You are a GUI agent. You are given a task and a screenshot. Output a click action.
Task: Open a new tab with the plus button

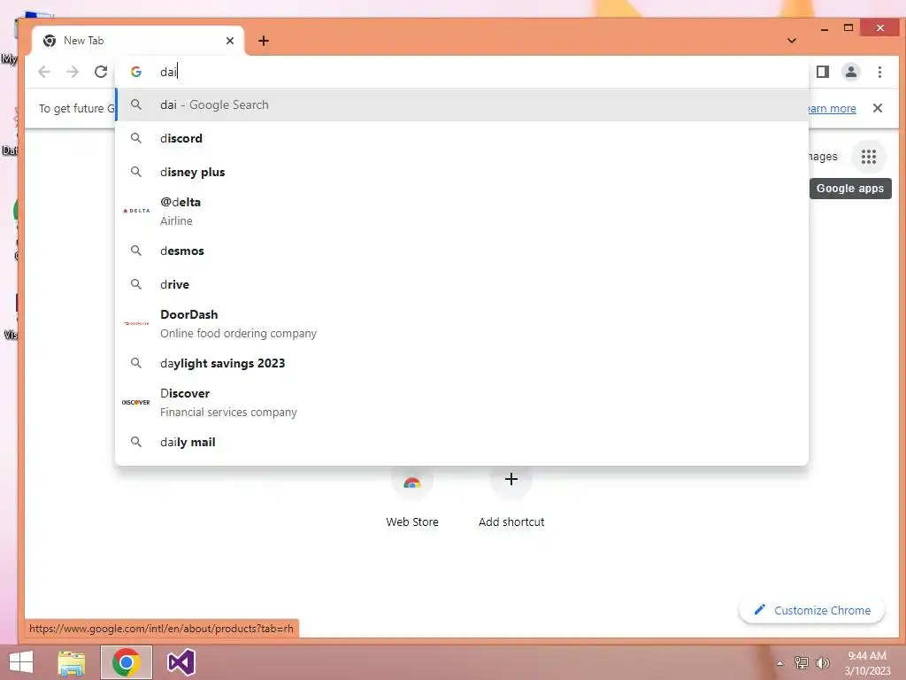coord(264,41)
